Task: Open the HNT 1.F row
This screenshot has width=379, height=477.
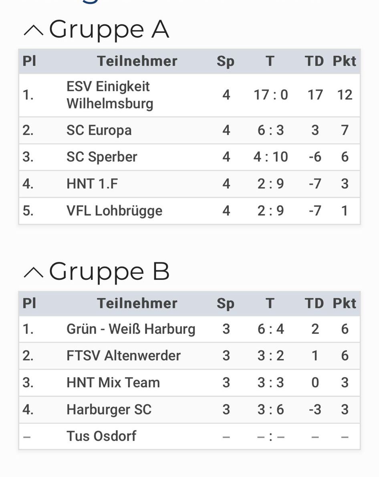Action: (x=189, y=184)
